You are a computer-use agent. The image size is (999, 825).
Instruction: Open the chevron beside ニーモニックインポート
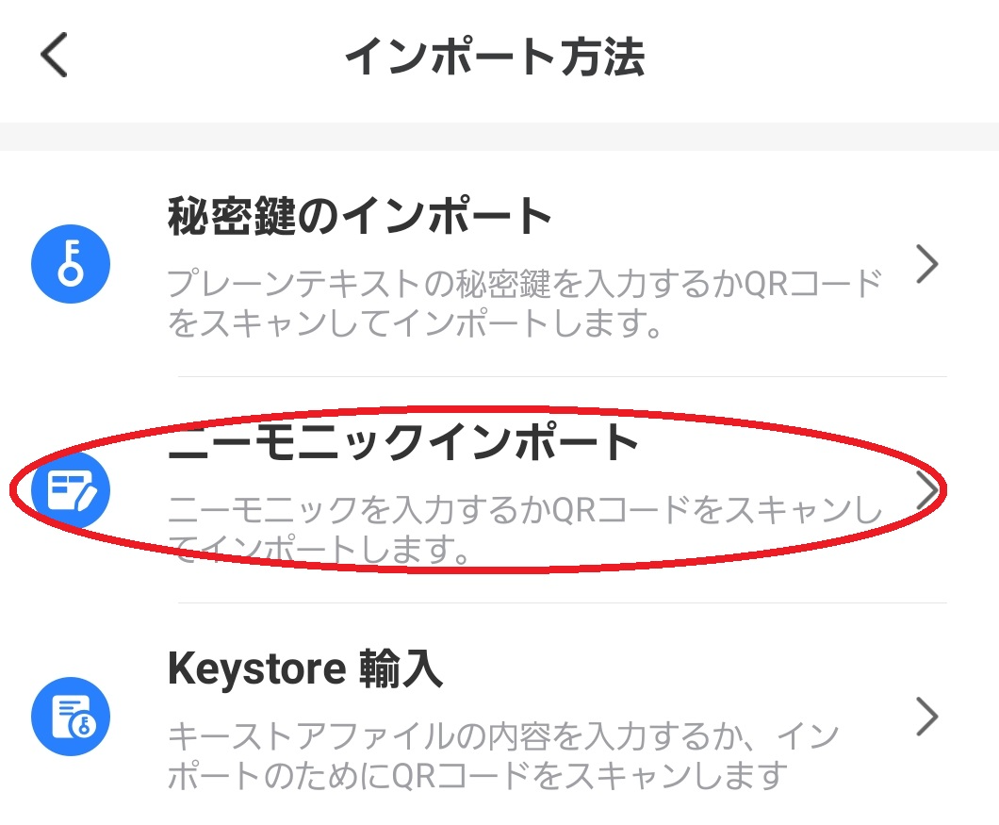click(x=927, y=489)
